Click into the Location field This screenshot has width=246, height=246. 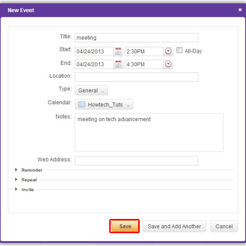click(x=136, y=77)
